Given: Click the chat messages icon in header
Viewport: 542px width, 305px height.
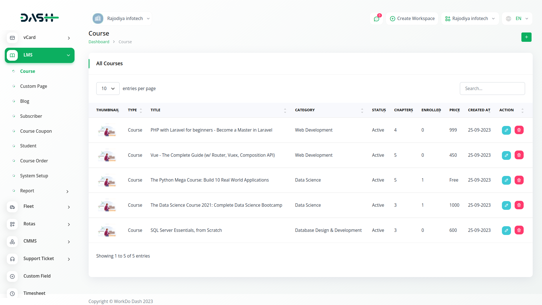Looking at the screenshot, I should click(376, 19).
